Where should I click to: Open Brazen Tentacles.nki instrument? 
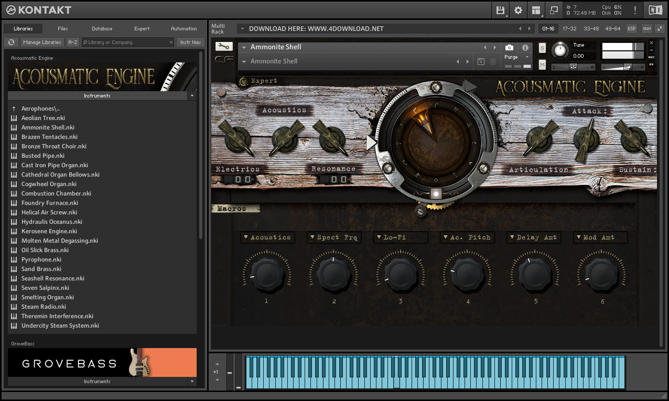[49, 137]
